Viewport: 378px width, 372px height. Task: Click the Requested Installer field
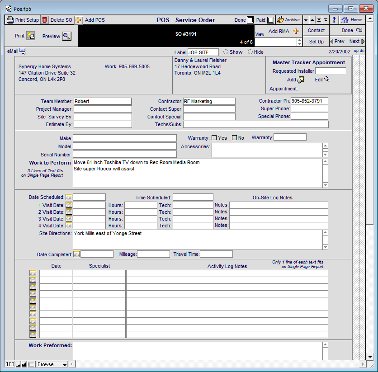pyautogui.click(x=331, y=71)
